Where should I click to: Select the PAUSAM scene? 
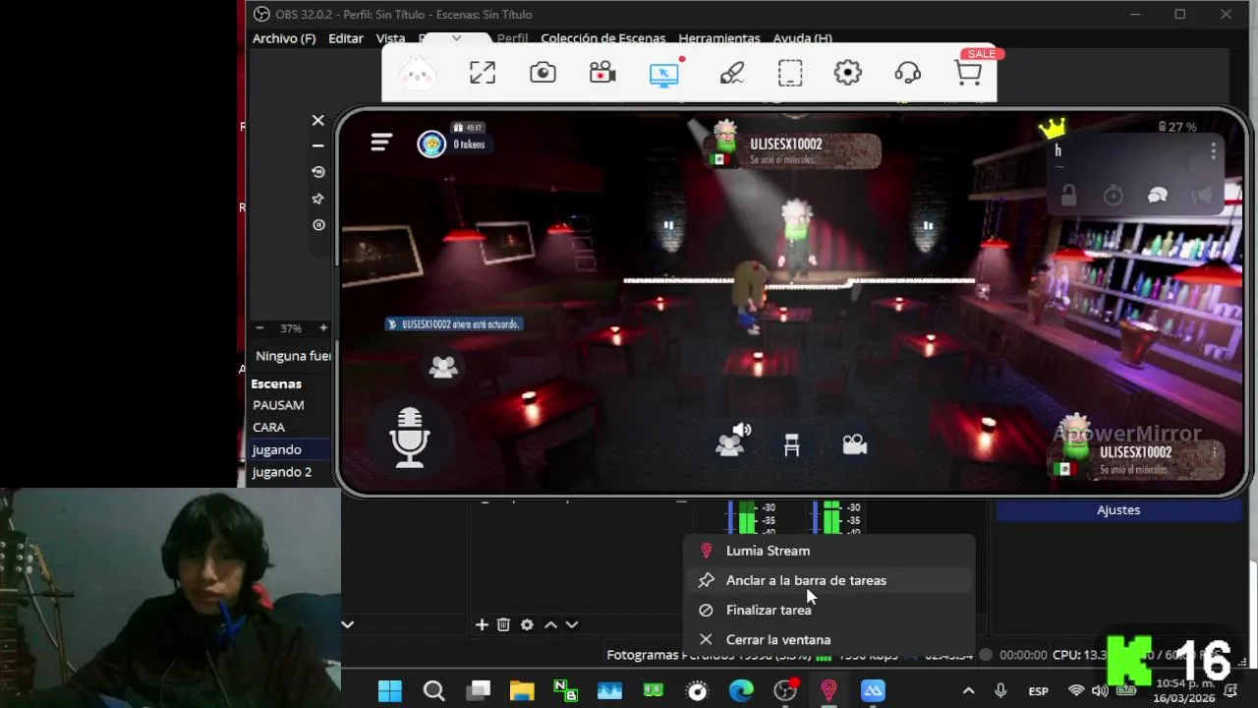click(x=278, y=405)
